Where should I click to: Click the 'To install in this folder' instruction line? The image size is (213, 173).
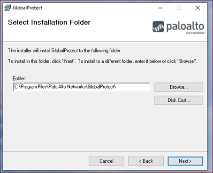[102, 61]
